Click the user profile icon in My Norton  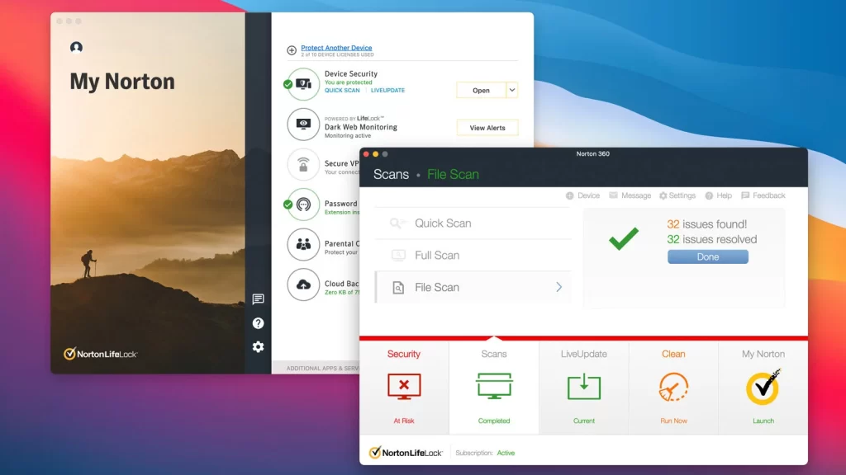click(x=76, y=47)
